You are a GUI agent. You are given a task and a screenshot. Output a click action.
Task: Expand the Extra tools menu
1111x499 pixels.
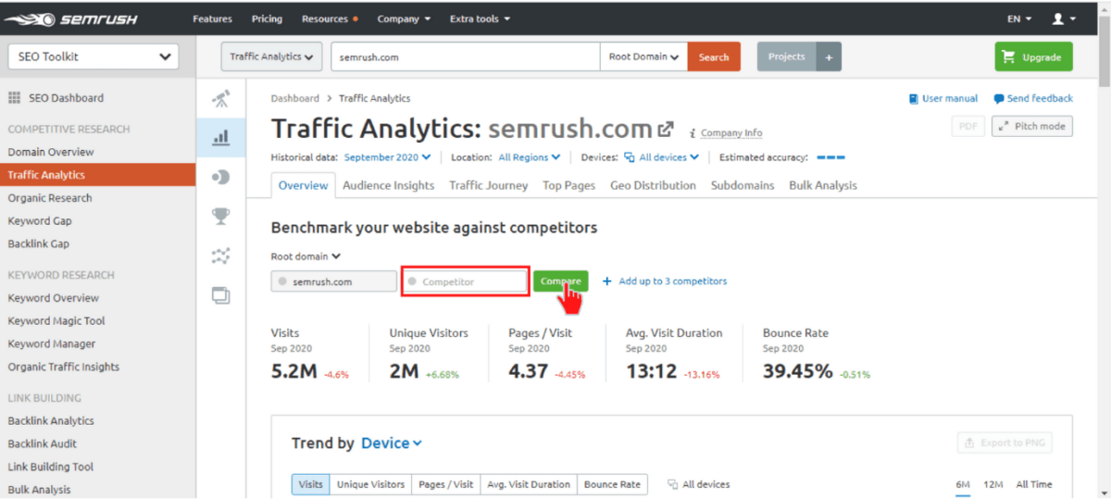point(480,19)
